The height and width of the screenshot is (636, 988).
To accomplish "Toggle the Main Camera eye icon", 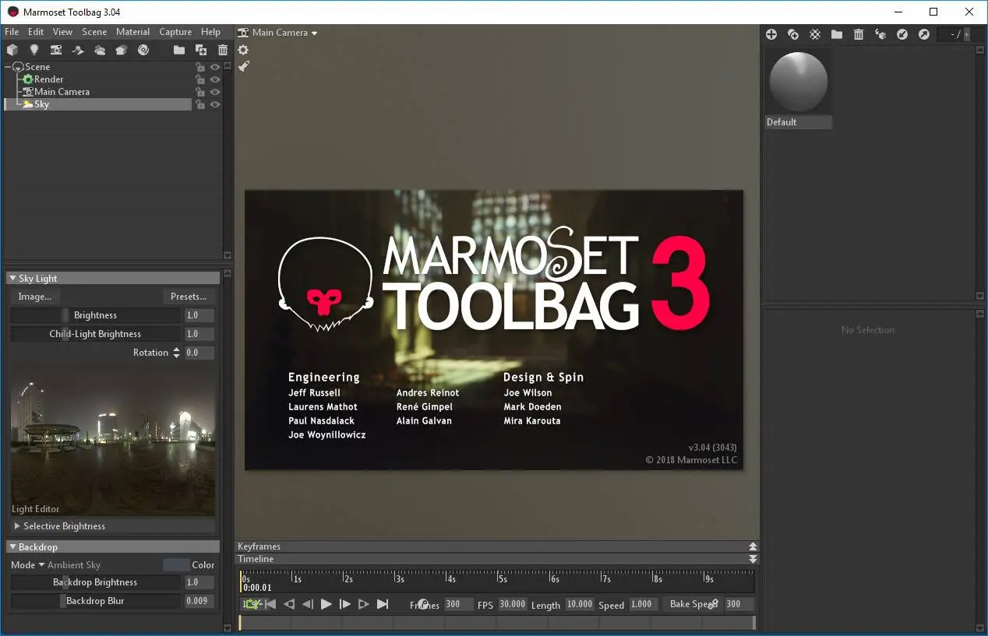I will (x=215, y=92).
